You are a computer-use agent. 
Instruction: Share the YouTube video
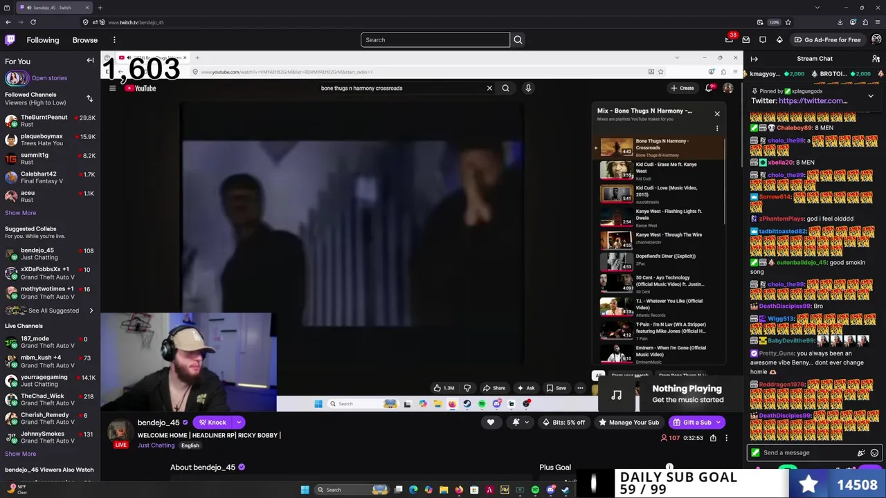pyautogui.click(x=494, y=388)
